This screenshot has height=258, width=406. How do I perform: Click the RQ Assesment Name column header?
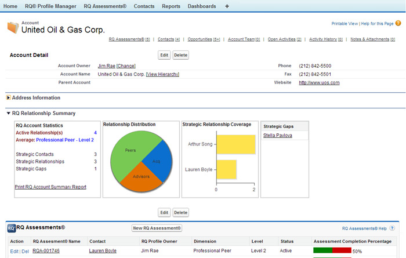coord(56,241)
